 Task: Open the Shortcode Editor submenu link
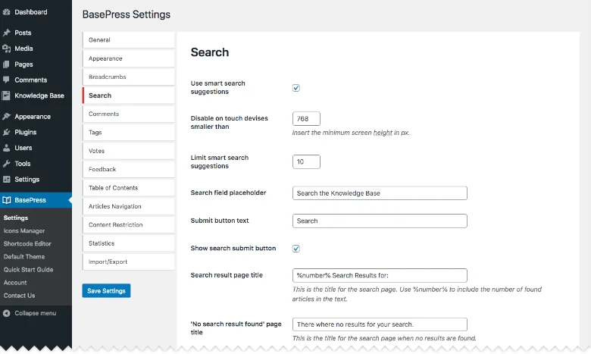coord(27,243)
